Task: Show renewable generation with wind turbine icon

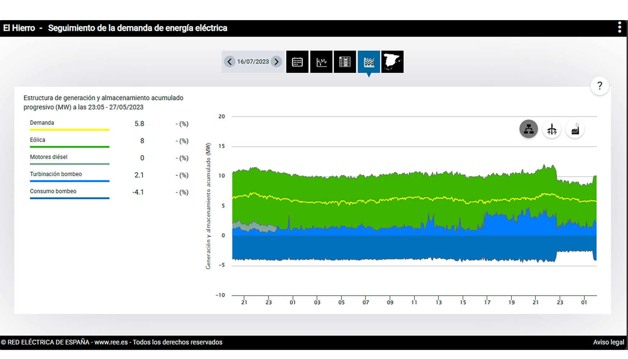Action: coord(552,129)
